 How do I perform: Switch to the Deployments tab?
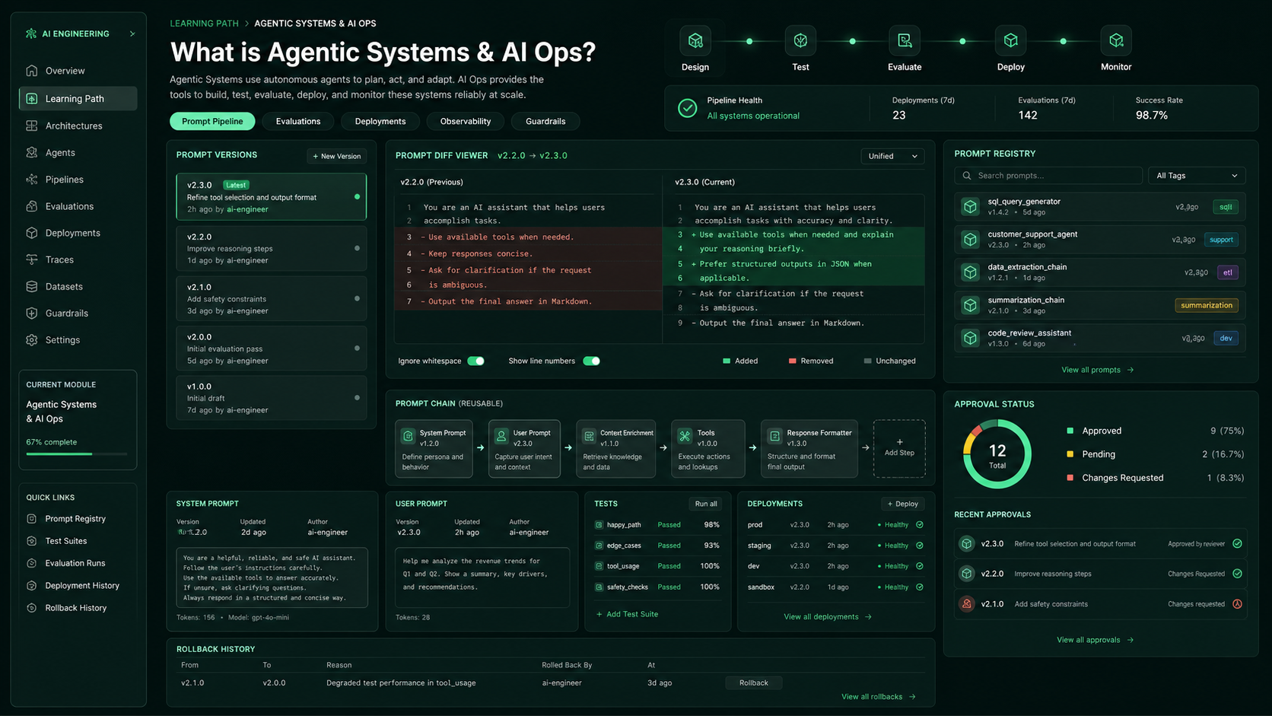click(x=380, y=121)
